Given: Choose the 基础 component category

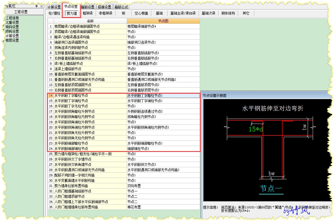Looking at the screenshot, I should (159, 13).
